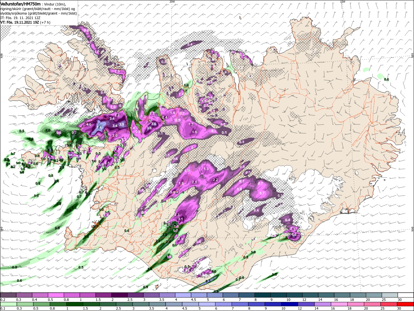This screenshot has height=311, width=414.
Task: Pick the top-row grey swatch between 20 and 25
Action: [374, 295]
